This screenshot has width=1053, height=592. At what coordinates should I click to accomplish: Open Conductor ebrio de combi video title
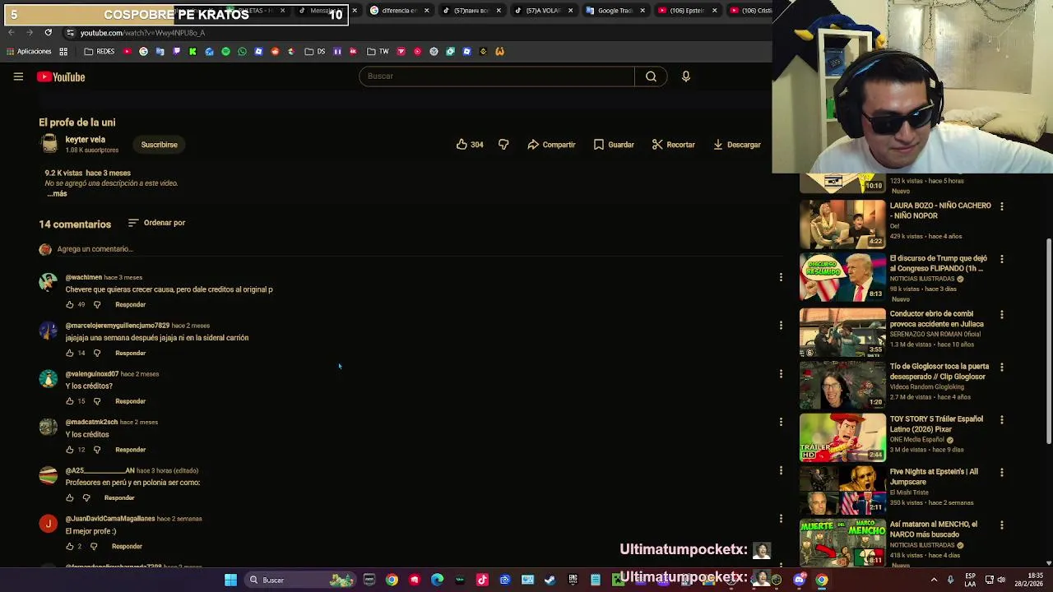tap(936, 319)
